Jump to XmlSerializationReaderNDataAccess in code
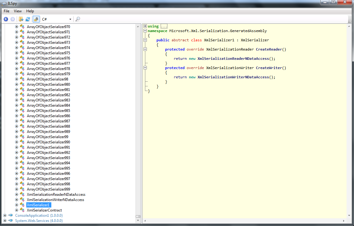 (233, 59)
